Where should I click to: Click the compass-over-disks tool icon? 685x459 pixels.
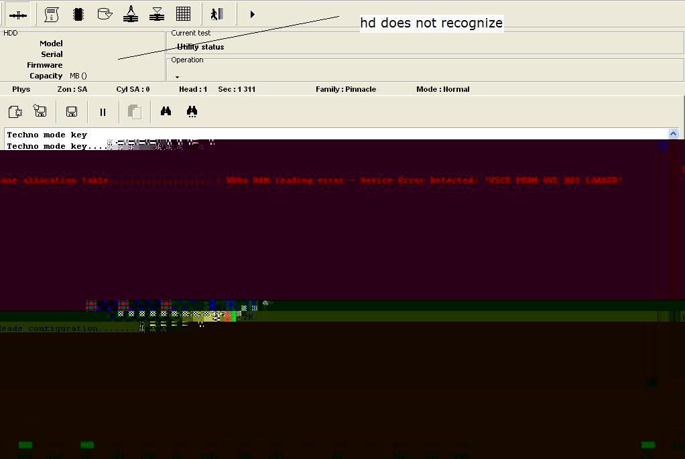(131, 14)
